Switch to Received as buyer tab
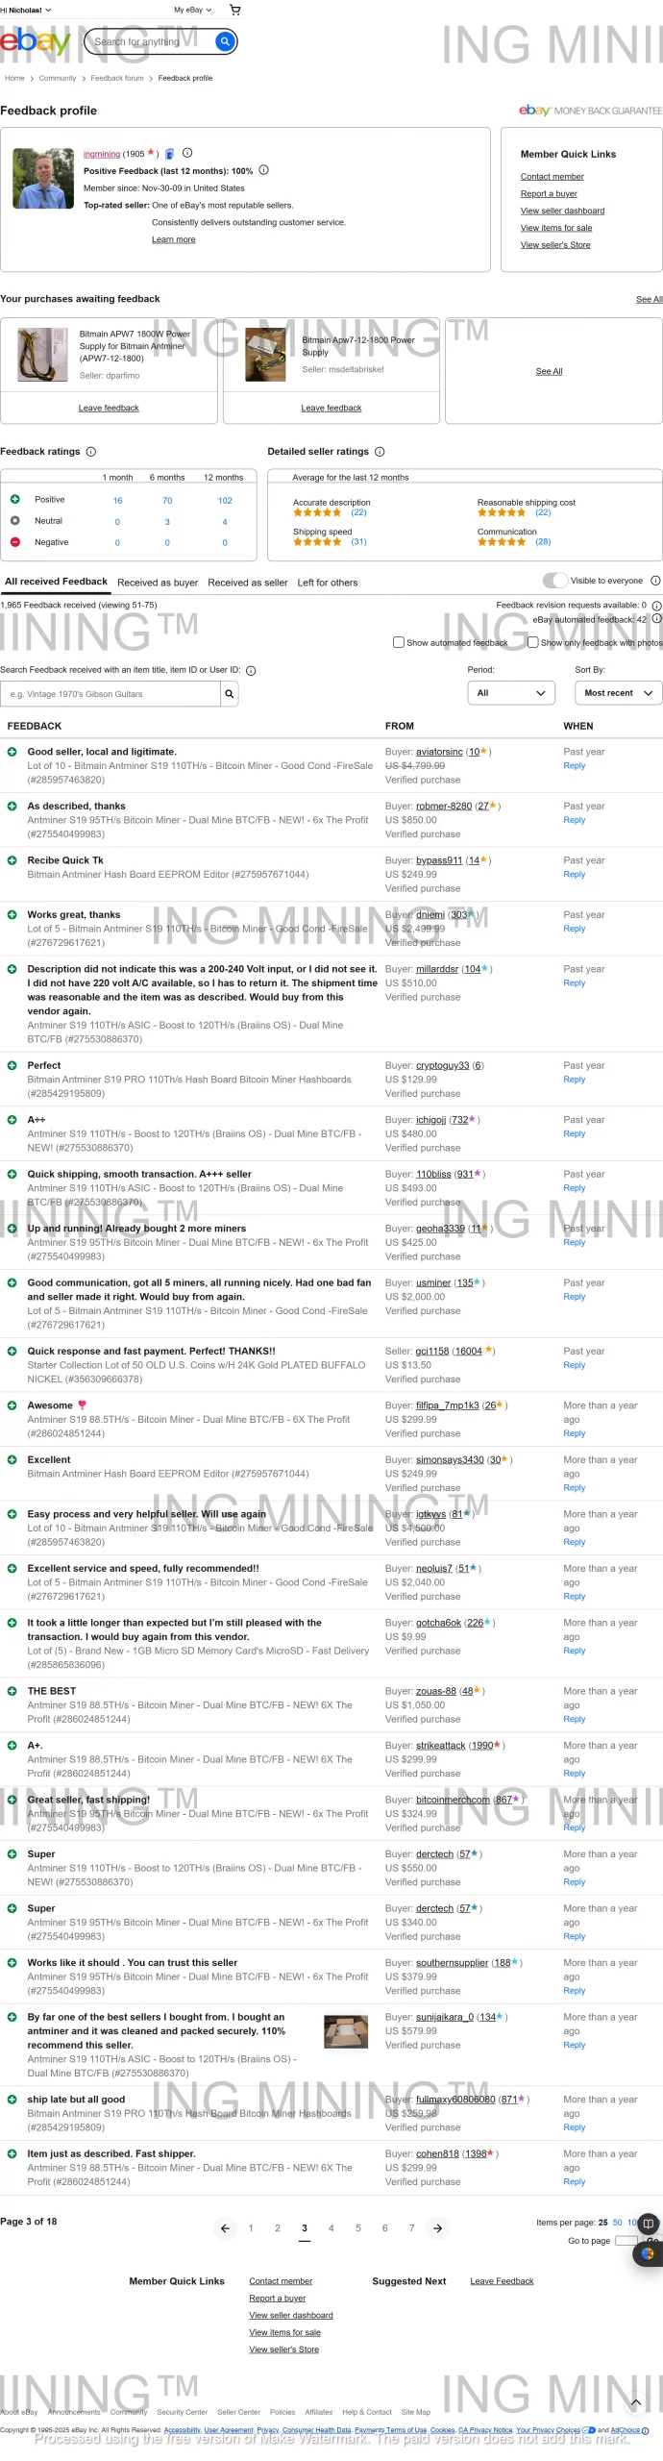This screenshot has height=2461, width=663. (158, 583)
